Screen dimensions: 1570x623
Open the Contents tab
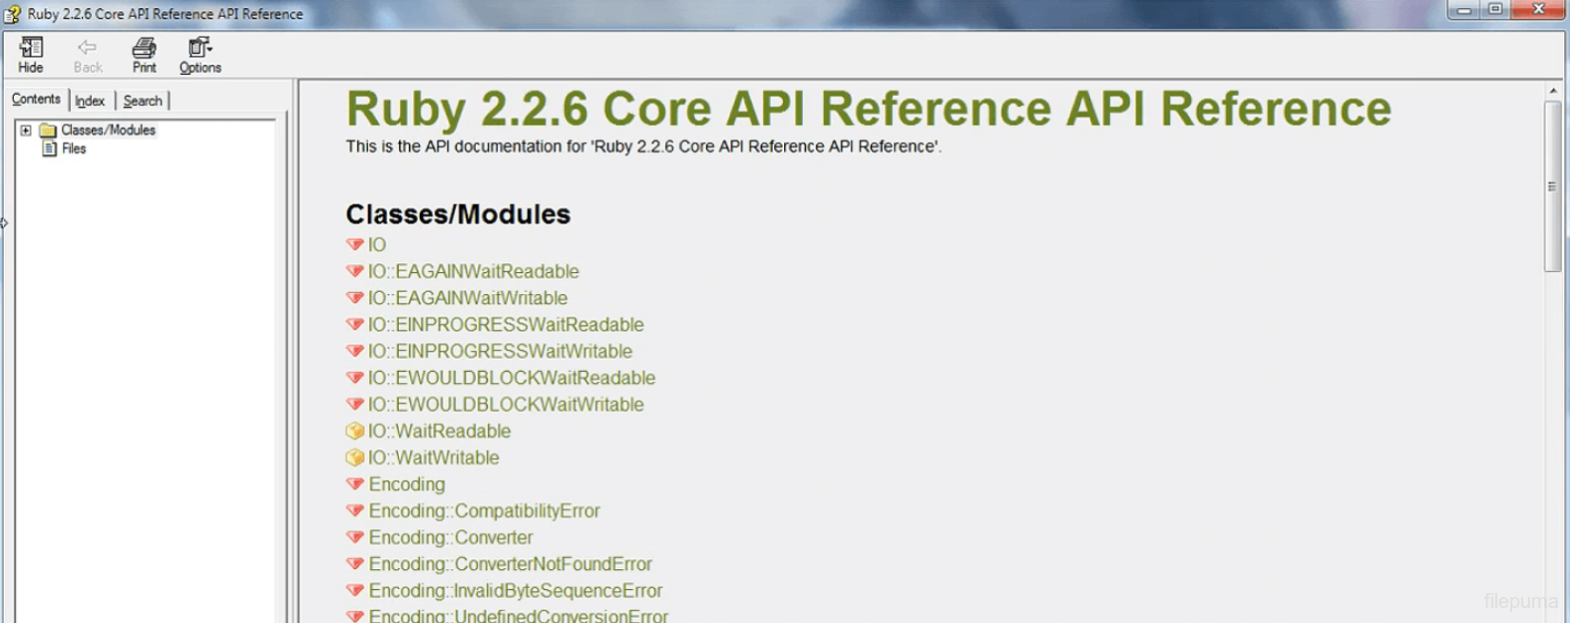point(36,100)
